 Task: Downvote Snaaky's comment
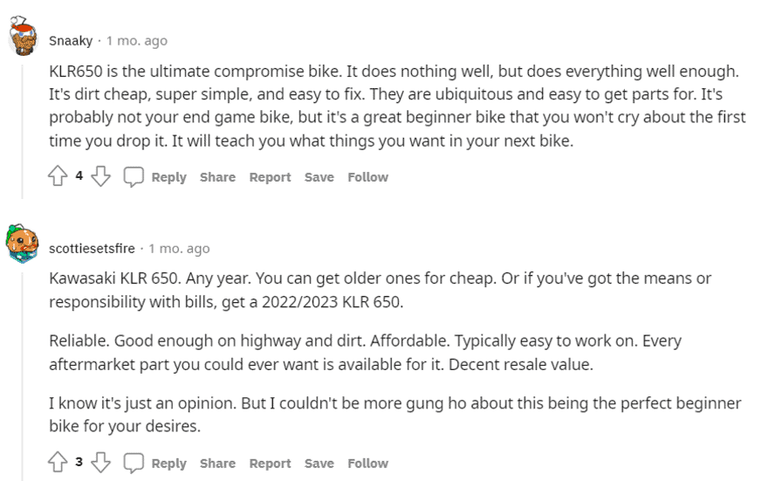coord(101,176)
